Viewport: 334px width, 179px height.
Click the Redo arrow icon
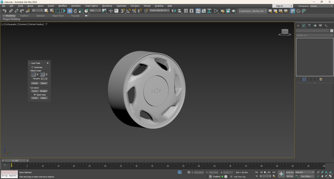22,11
